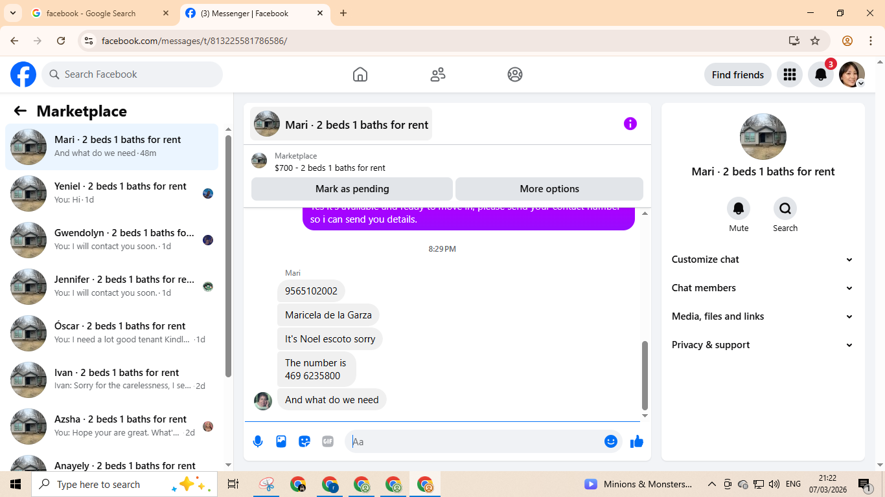Screen dimensions: 885x497
Task: Open the Mari conversation in list
Action: pos(112,147)
